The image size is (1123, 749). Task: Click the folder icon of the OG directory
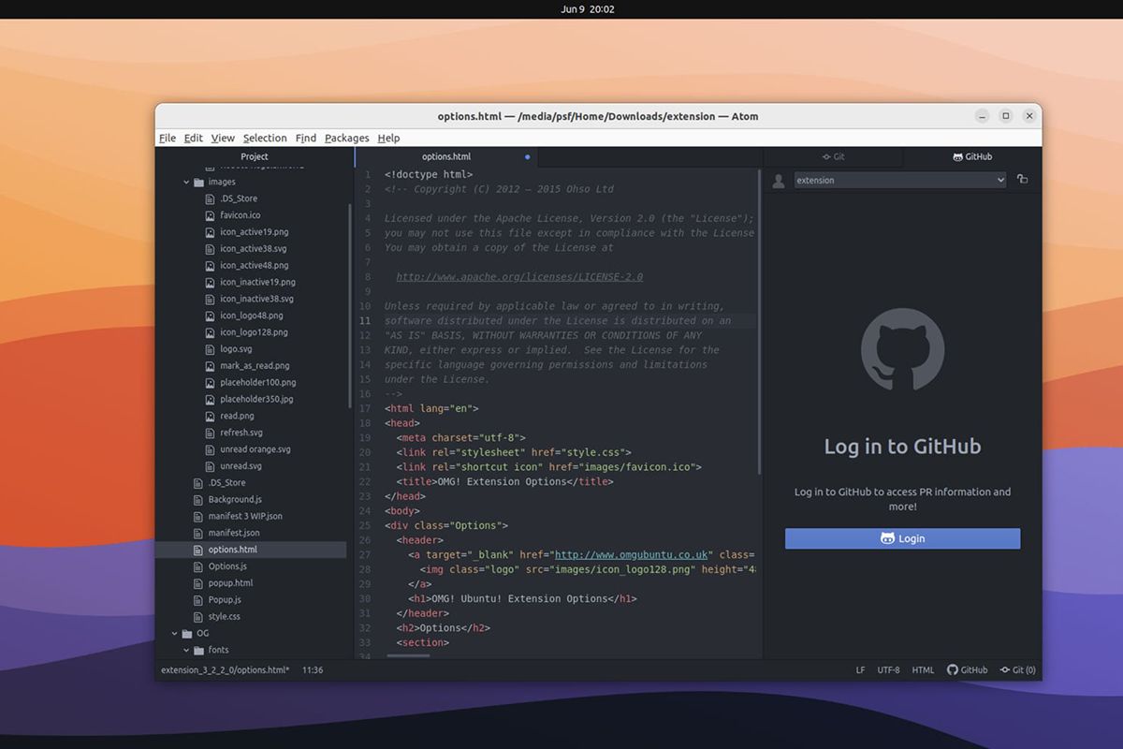tap(186, 634)
